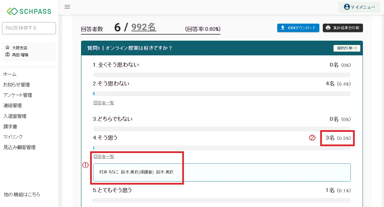Image resolution: width=384 pixels, height=207 pixels.
Task: Collapse 回答者一覧 under そう思う
Action: pos(104,157)
